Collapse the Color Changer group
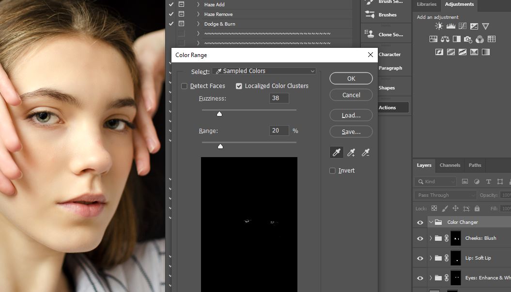511x292 pixels. pyautogui.click(x=431, y=222)
